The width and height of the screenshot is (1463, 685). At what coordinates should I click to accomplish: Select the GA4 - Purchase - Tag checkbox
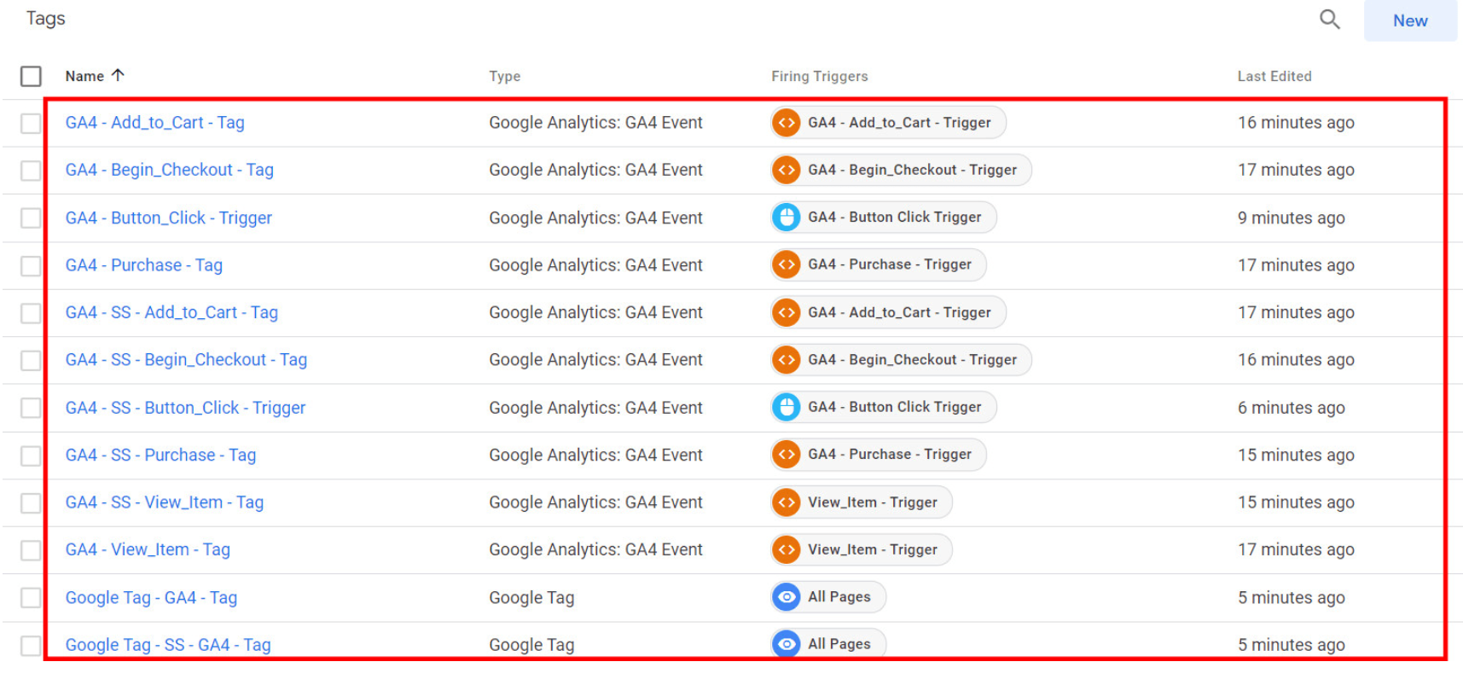[x=32, y=266]
